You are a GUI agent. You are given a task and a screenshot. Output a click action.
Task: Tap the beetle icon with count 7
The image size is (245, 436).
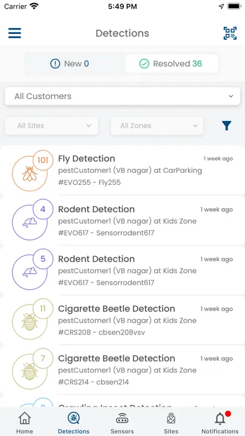coord(30,371)
